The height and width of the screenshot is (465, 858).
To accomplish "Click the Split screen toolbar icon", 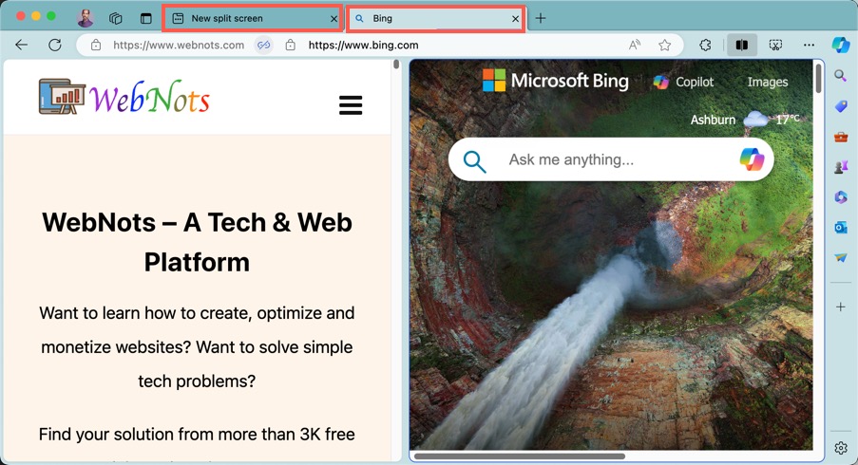I will pyautogui.click(x=742, y=45).
